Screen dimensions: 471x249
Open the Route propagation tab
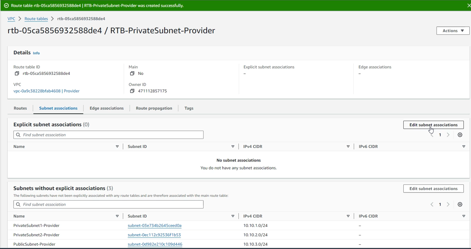[x=154, y=108]
